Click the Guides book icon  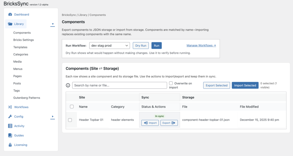tap(10, 136)
